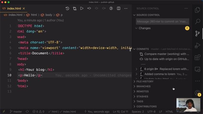Synchronize changes via status bar sync icon
The image size is (203, 114).
27,111
